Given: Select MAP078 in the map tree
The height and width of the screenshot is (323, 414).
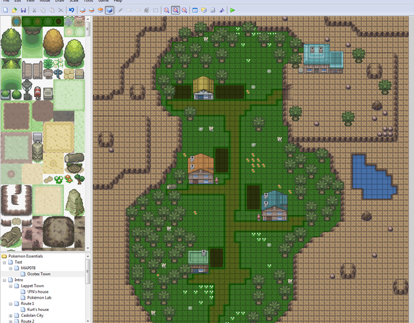Looking at the screenshot, I should tap(28, 268).
